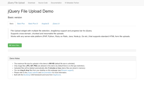The image size is (144, 108).
Task: Switch to the Basic Plus UI tab
Action: click(33, 24)
